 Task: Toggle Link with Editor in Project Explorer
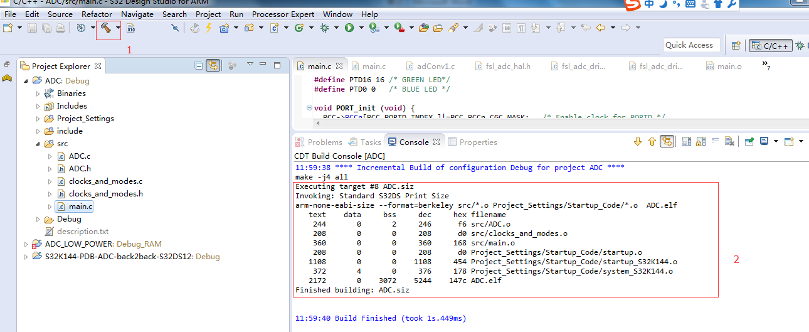[x=213, y=65]
